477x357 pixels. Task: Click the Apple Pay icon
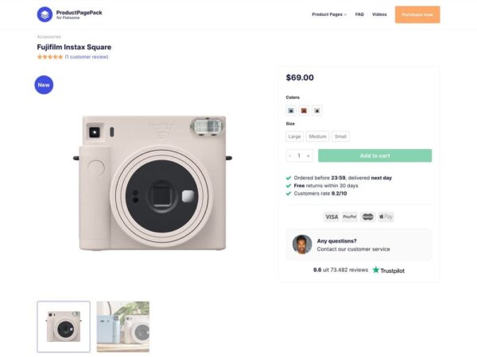tap(386, 217)
